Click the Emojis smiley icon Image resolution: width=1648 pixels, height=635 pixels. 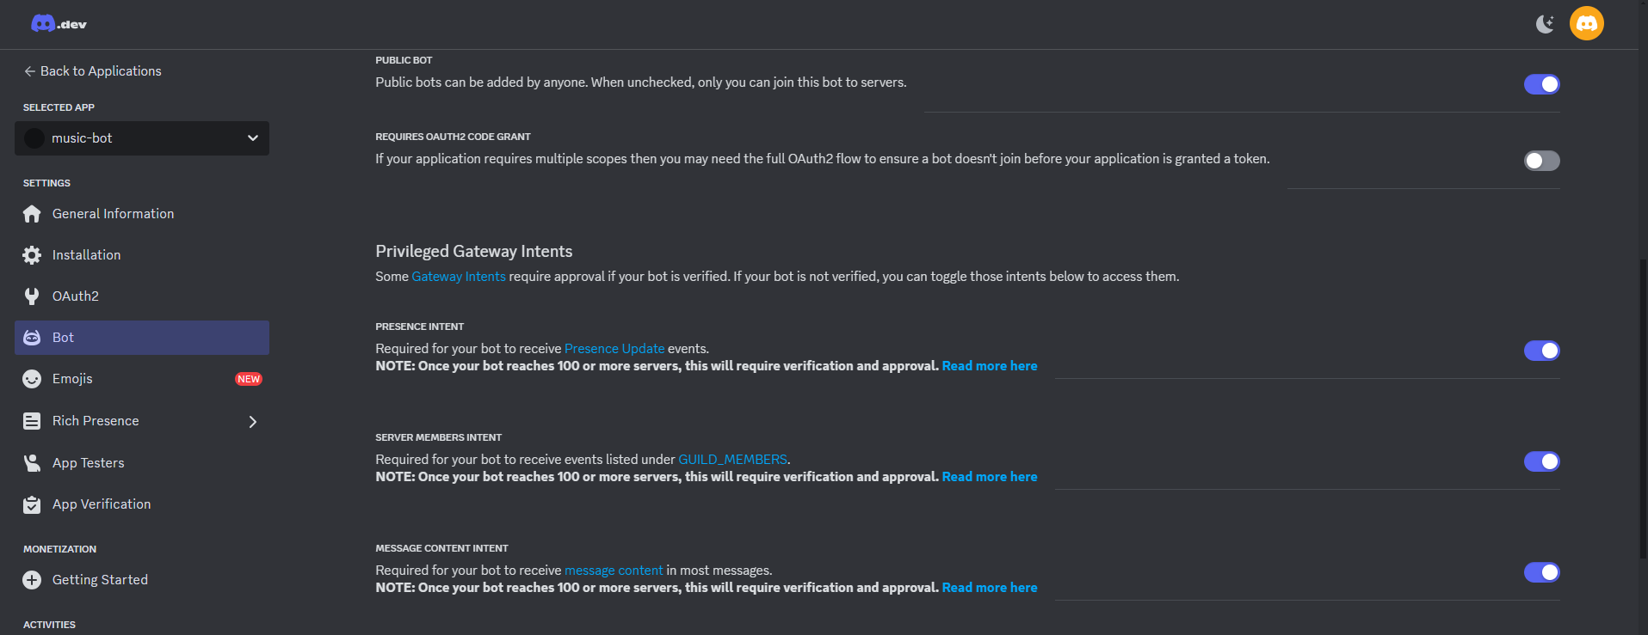[32, 378]
